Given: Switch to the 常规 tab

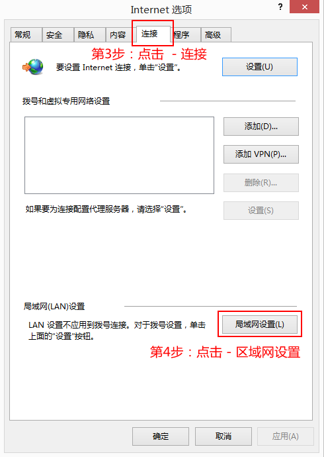Looking at the screenshot, I should pos(26,35).
